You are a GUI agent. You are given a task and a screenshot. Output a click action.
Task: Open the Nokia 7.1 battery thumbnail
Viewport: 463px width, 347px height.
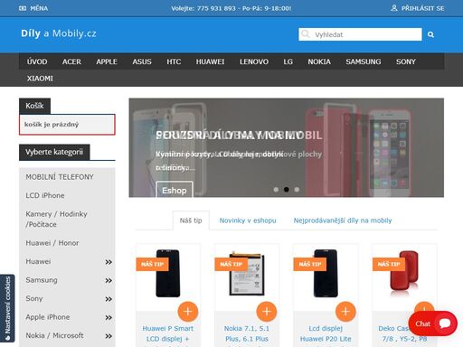point(247,274)
